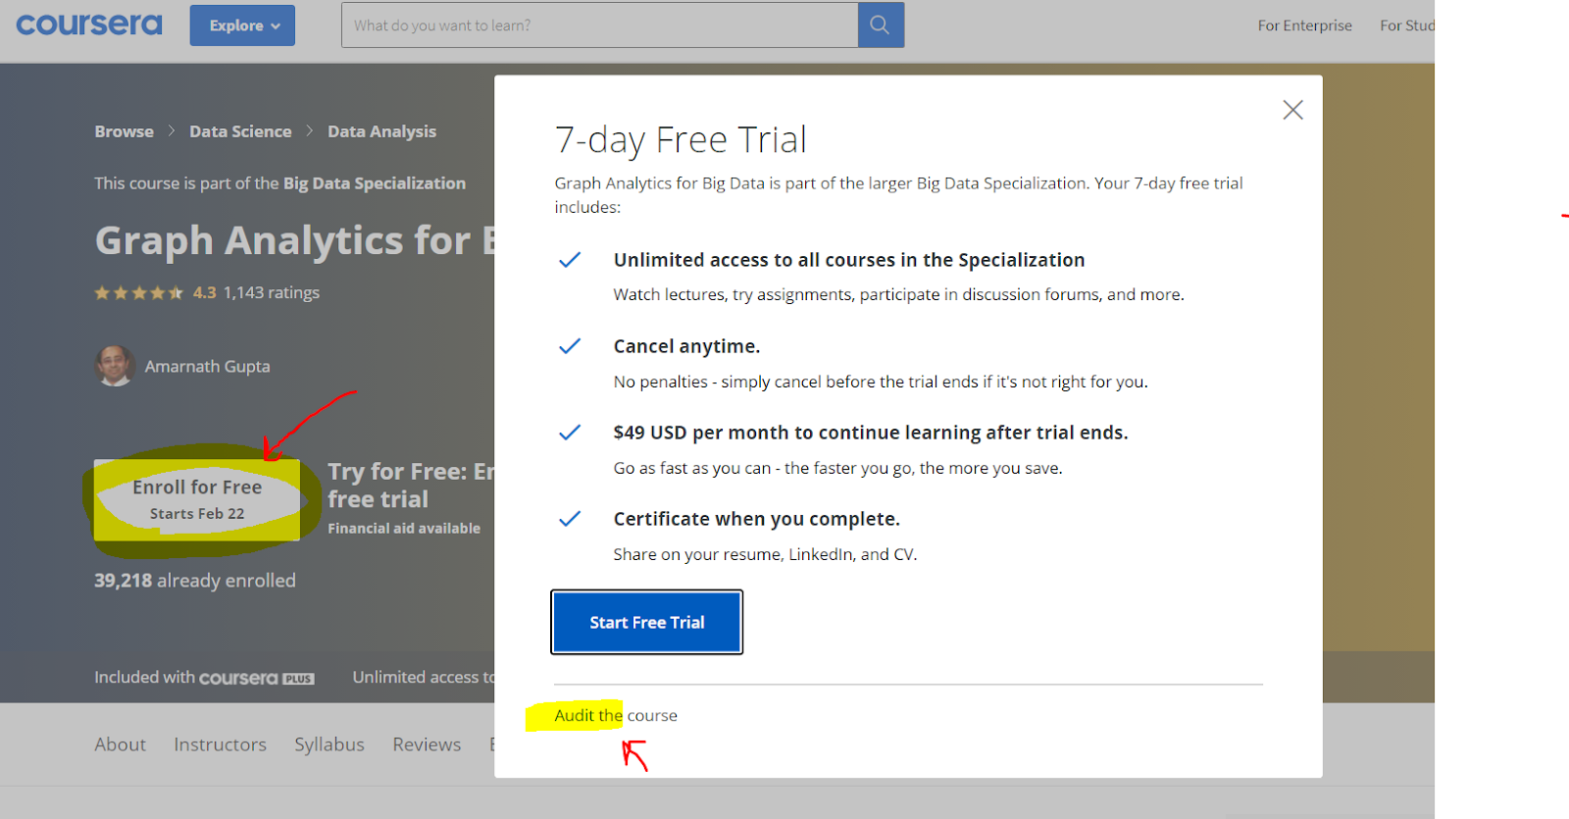Click the magnifier search button
1569x819 pixels.
coord(881,26)
